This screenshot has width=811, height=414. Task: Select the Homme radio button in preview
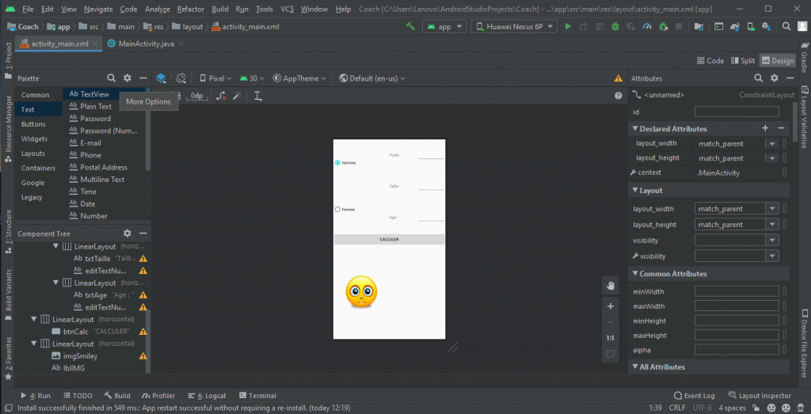click(x=338, y=162)
